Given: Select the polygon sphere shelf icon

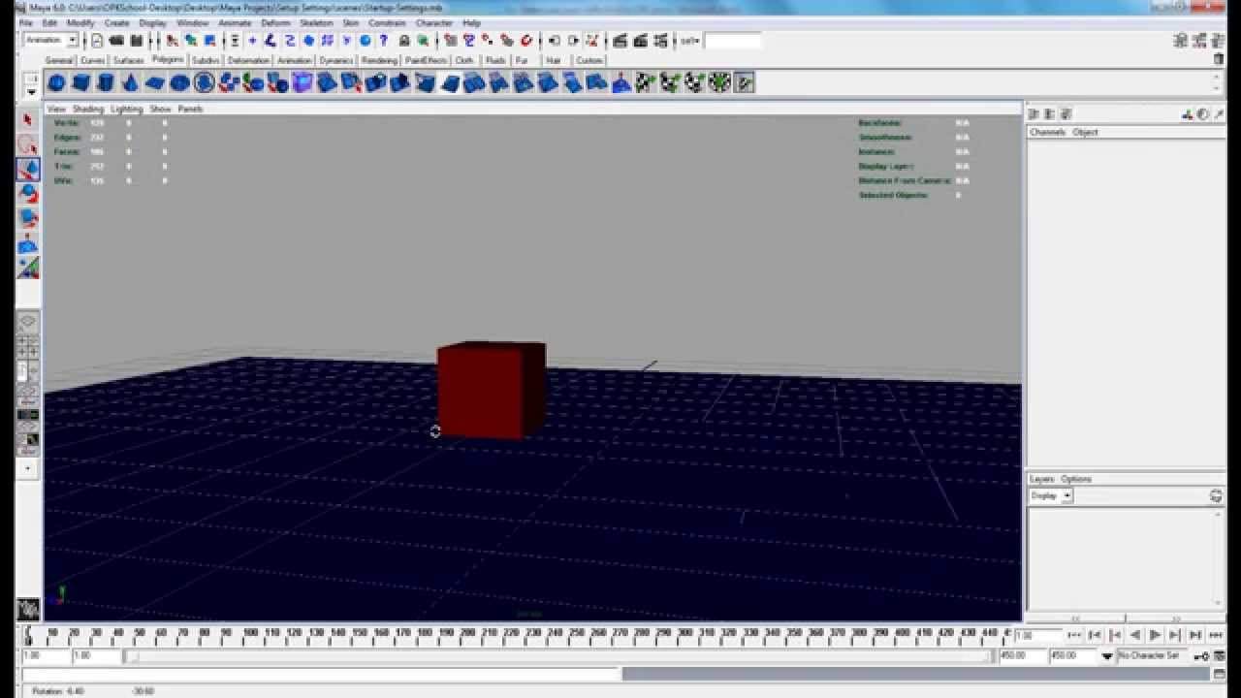Looking at the screenshot, I should pyautogui.click(x=56, y=83).
